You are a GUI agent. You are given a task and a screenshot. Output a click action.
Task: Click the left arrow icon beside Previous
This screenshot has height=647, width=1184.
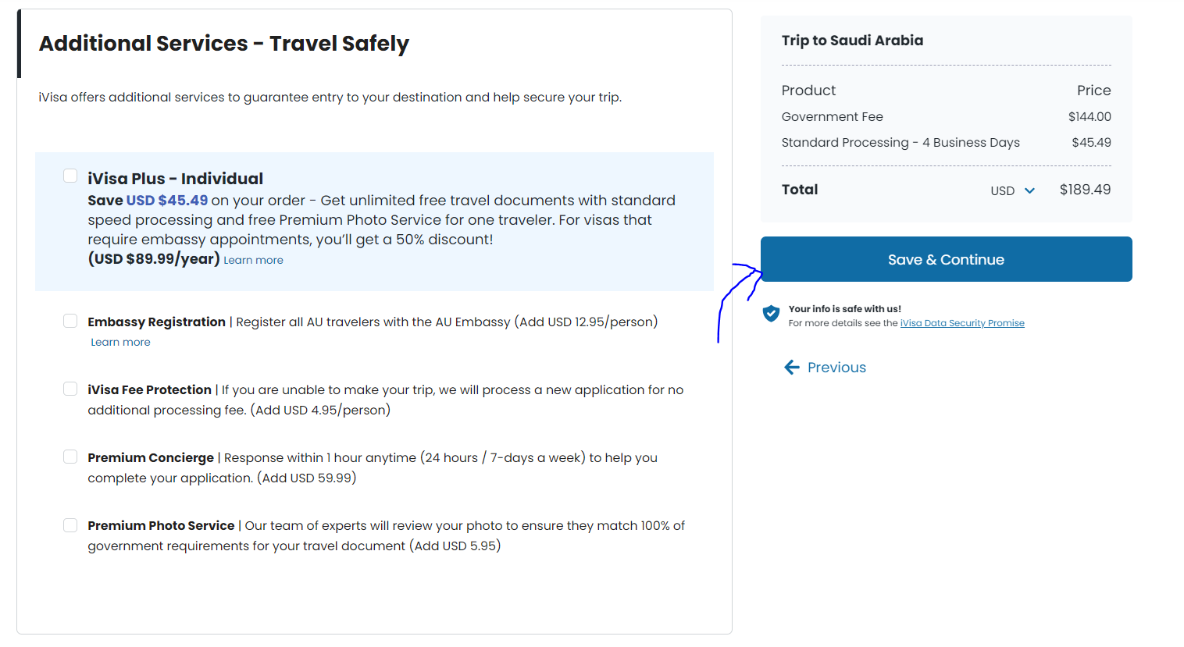[x=792, y=368]
